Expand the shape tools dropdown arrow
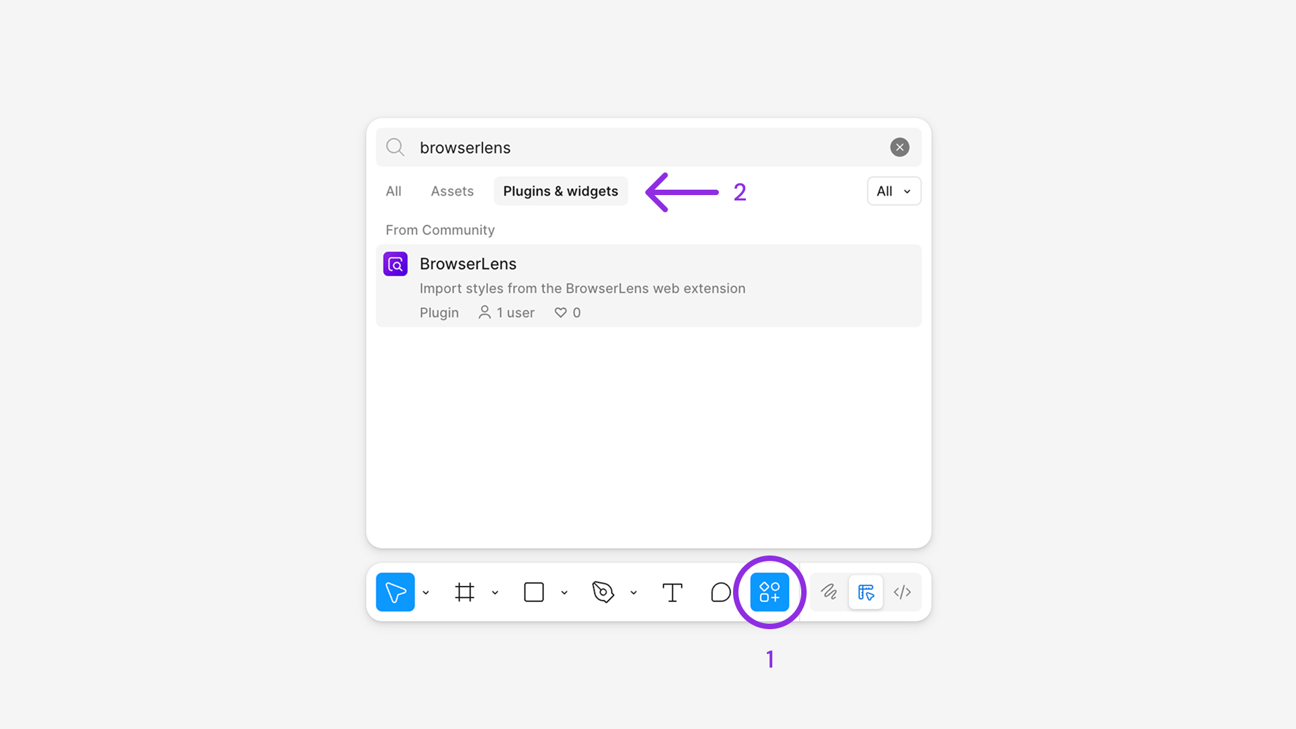Screen dimensions: 1296x729 564,593
